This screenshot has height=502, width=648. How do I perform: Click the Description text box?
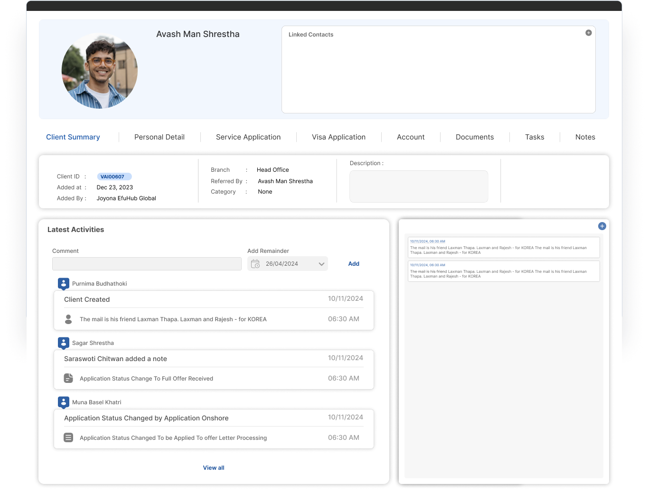tap(419, 186)
